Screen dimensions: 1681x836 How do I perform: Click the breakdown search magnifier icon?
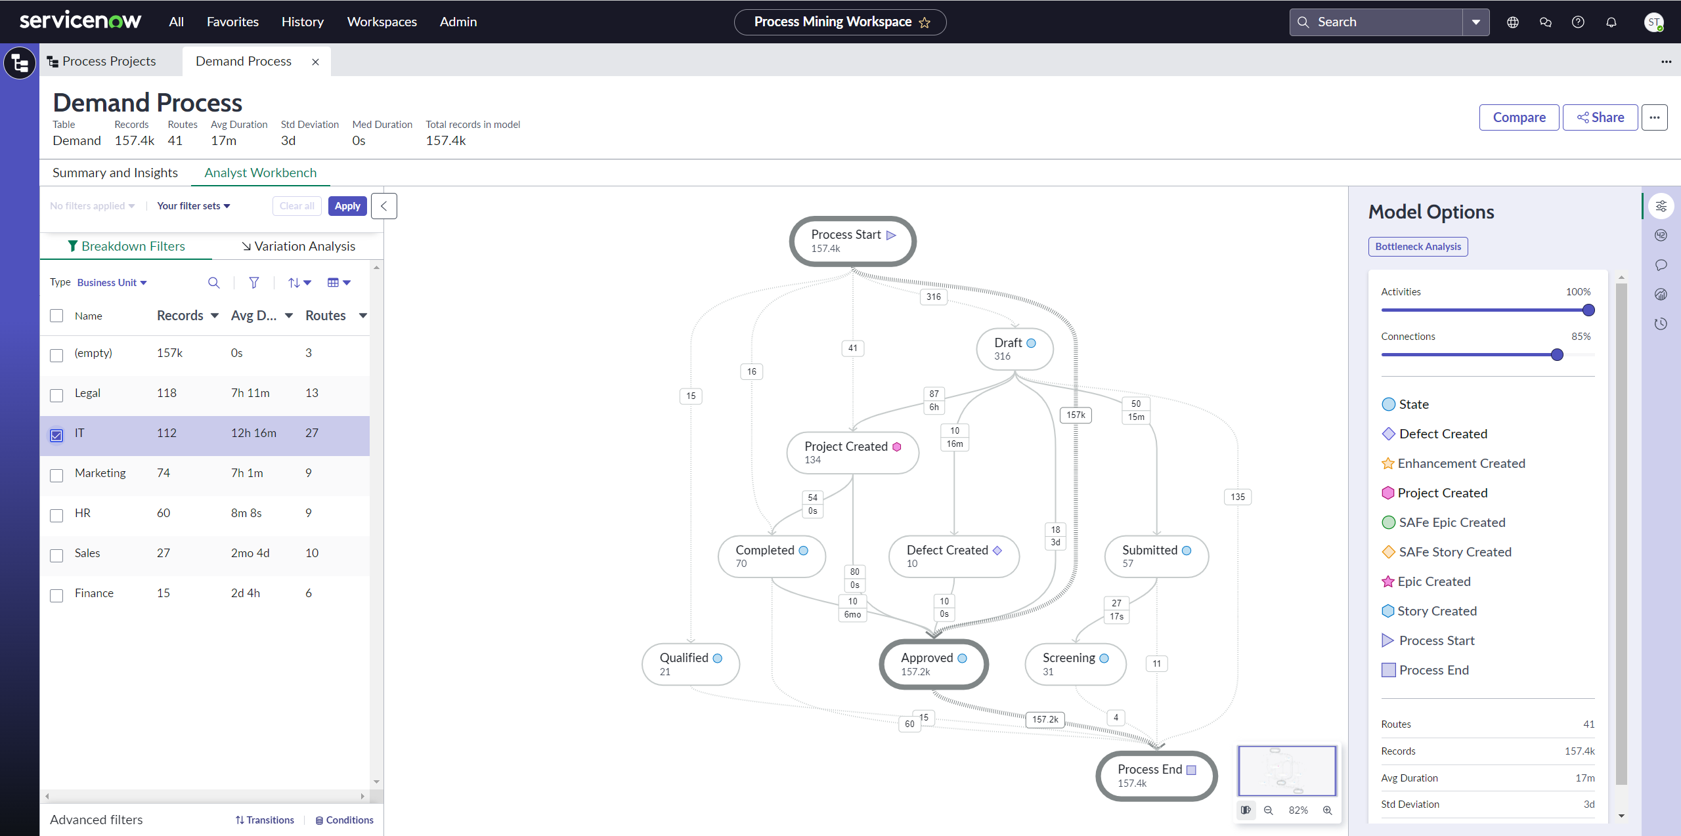pos(213,283)
